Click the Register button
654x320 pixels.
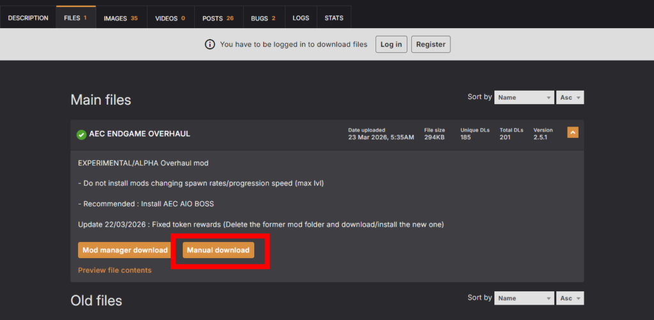point(430,44)
